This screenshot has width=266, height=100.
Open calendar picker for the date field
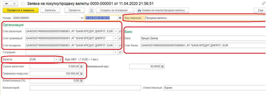coord(120,18)
